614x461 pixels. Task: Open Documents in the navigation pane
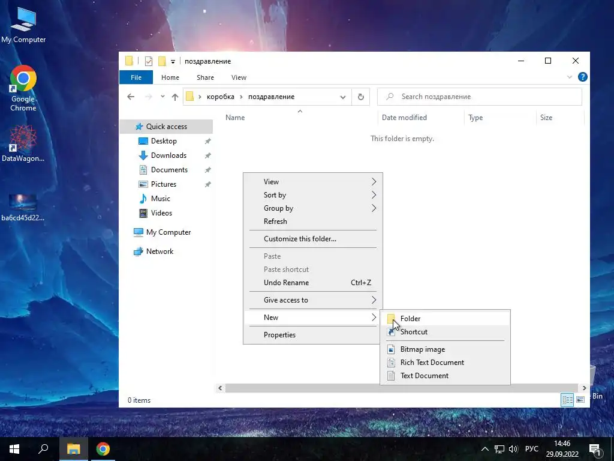point(169,170)
